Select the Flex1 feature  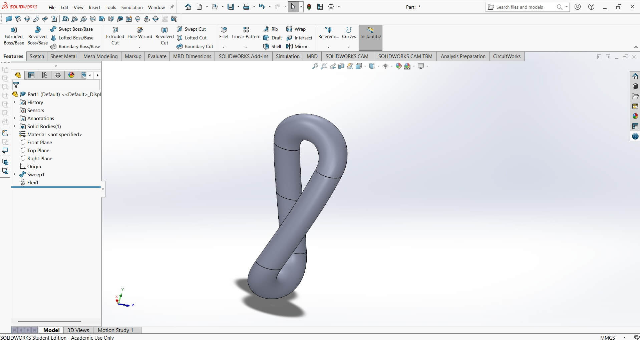coord(33,183)
